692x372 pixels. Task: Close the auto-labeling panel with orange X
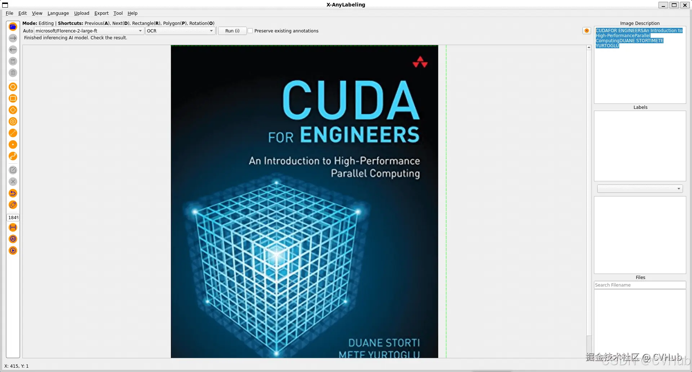587,31
